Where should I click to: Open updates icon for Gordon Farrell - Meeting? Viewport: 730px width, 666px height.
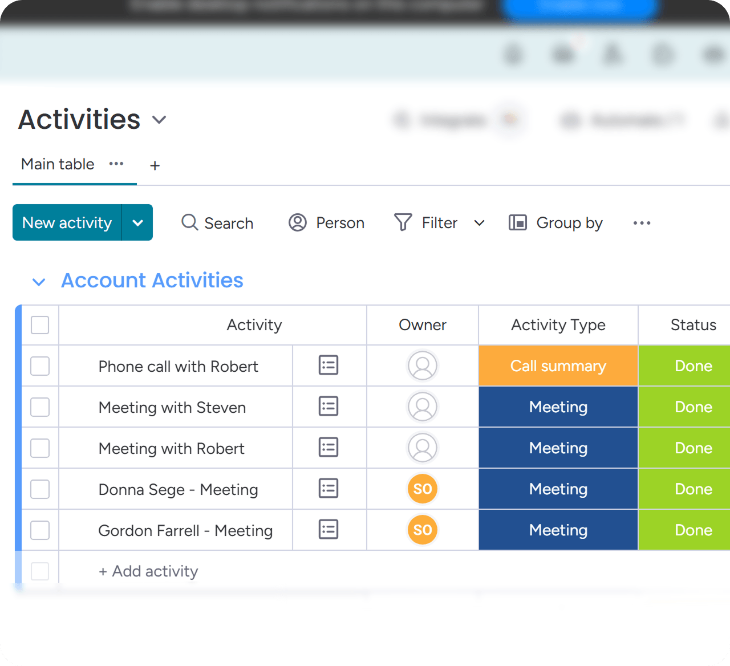[328, 530]
